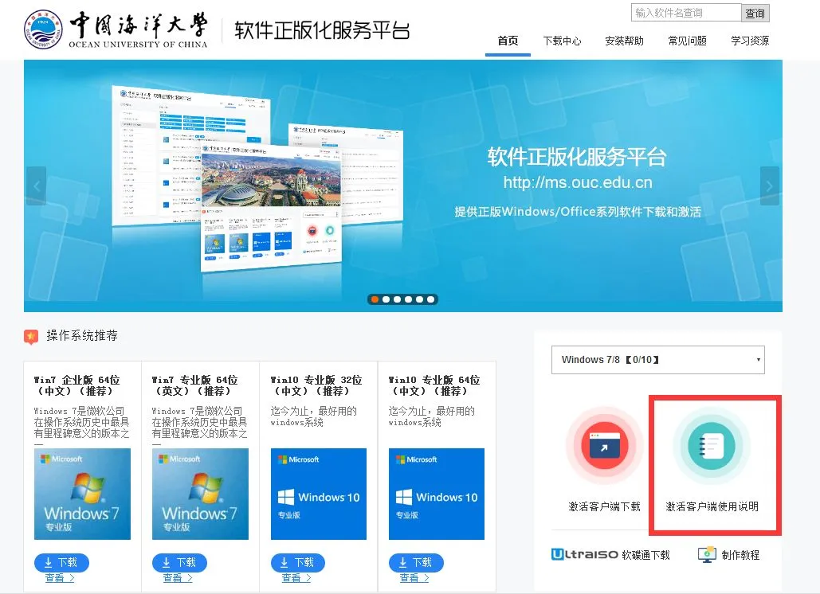Screen dimensions: 820x594
Task: Open 安装帮助 menu item
Action: (625, 41)
